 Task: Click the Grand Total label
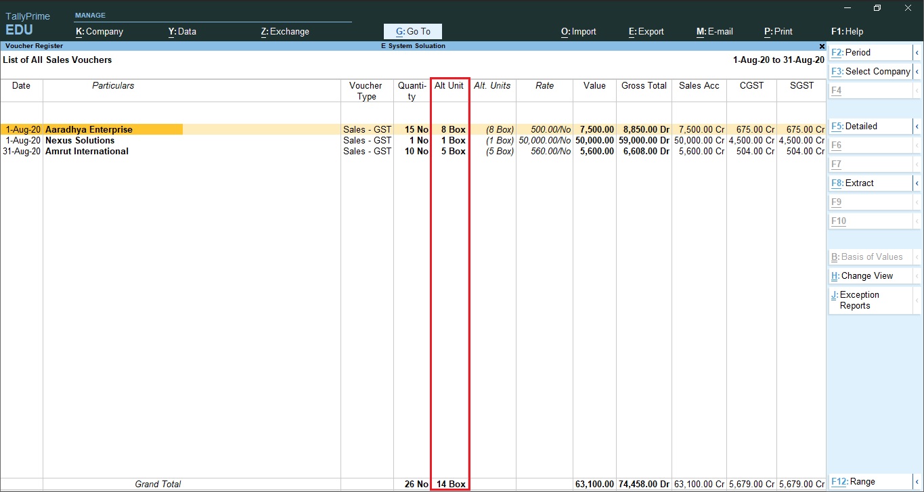pyautogui.click(x=158, y=484)
